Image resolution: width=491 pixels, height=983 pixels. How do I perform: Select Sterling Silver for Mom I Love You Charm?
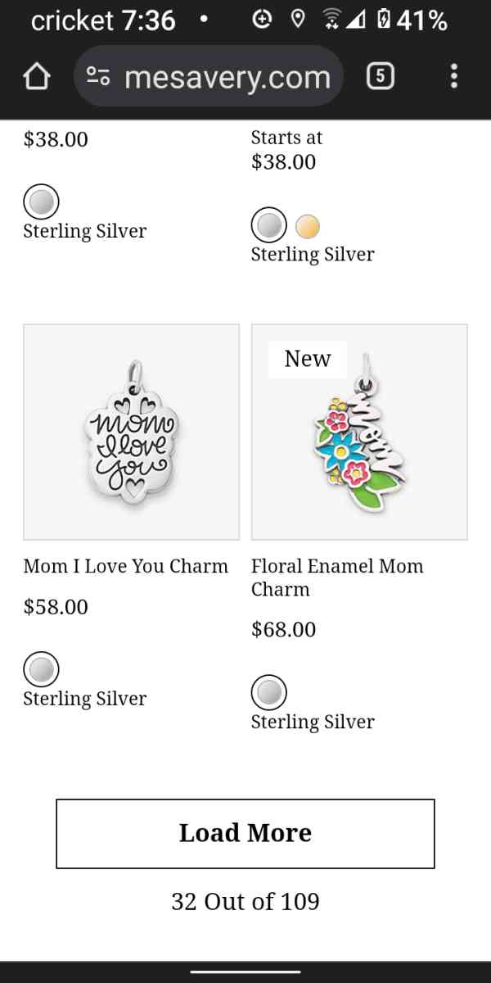pyautogui.click(x=41, y=669)
